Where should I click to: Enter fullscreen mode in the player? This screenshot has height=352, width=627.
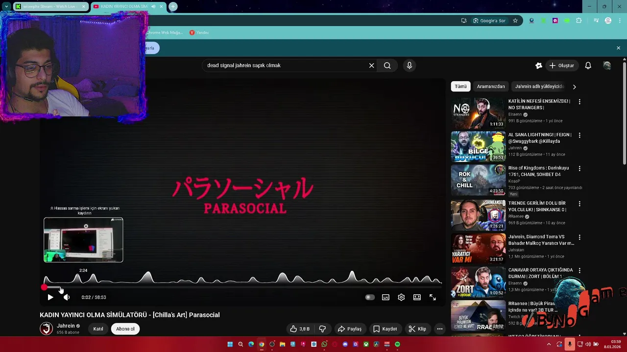tap(433, 297)
